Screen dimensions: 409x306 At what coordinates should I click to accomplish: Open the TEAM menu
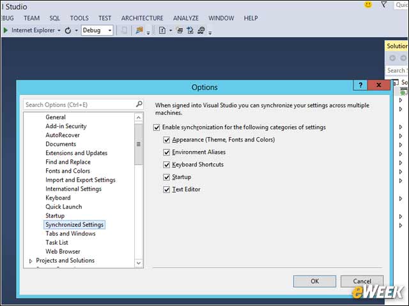(31, 18)
